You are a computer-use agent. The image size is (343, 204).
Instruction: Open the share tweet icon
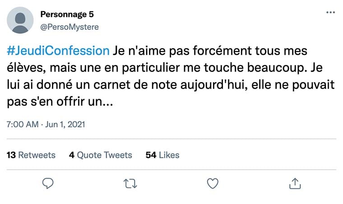click(x=294, y=183)
